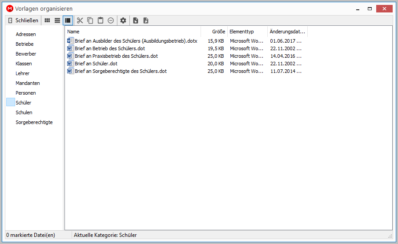Viewport: 398px width, 244px height.
Task: Click the Schließen button
Action: [23, 20]
